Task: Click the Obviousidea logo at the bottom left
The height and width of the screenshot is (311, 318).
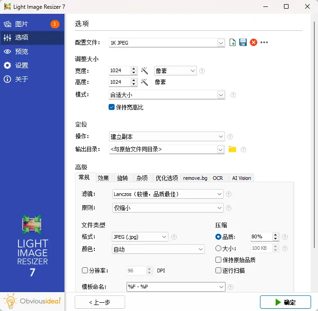Action: click(x=32, y=301)
